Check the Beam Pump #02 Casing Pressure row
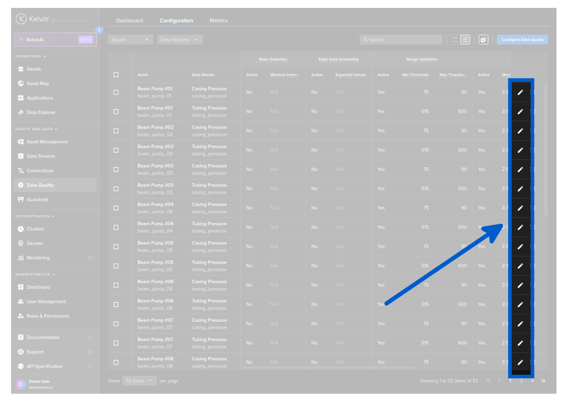The image size is (568, 402). point(116,131)
